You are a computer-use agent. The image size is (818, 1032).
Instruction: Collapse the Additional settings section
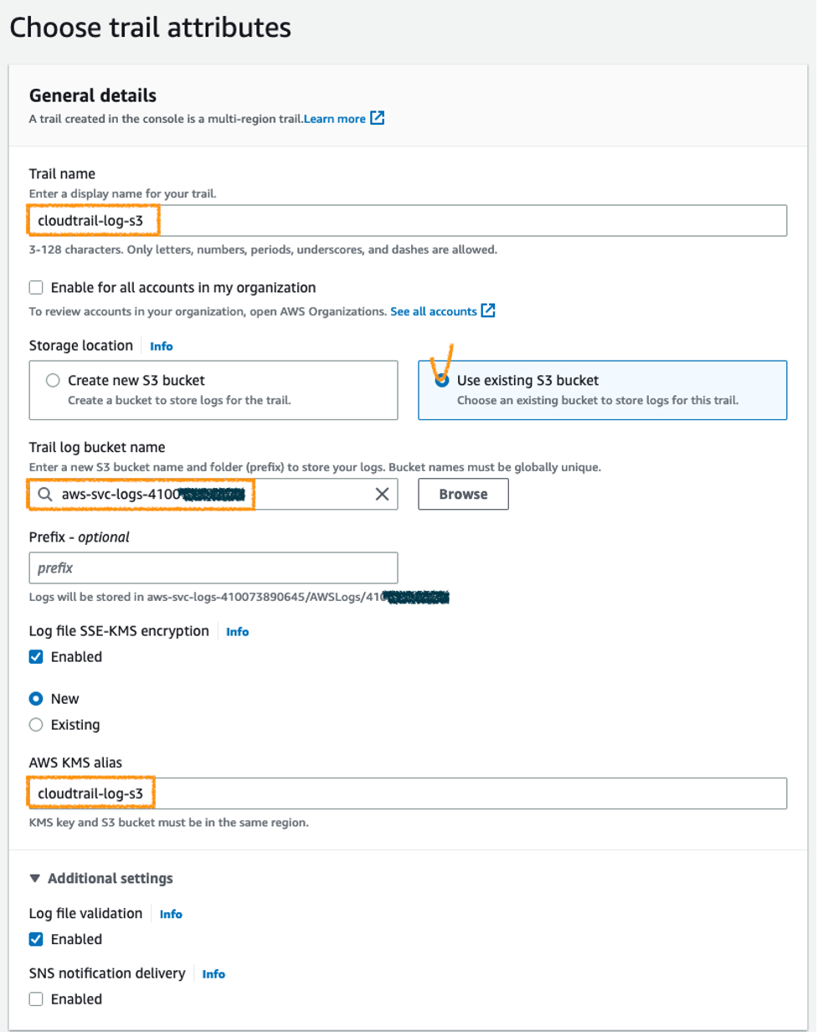pos(35,879)
